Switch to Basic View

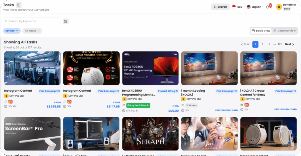(261, 31)
